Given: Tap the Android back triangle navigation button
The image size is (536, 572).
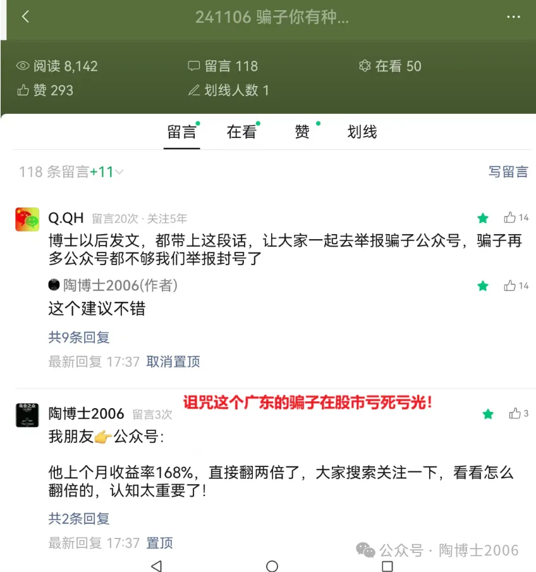Looking at the screenshot, I should [x=156, y=566].
